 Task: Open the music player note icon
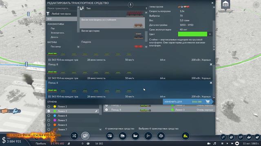tap(215, 143)
